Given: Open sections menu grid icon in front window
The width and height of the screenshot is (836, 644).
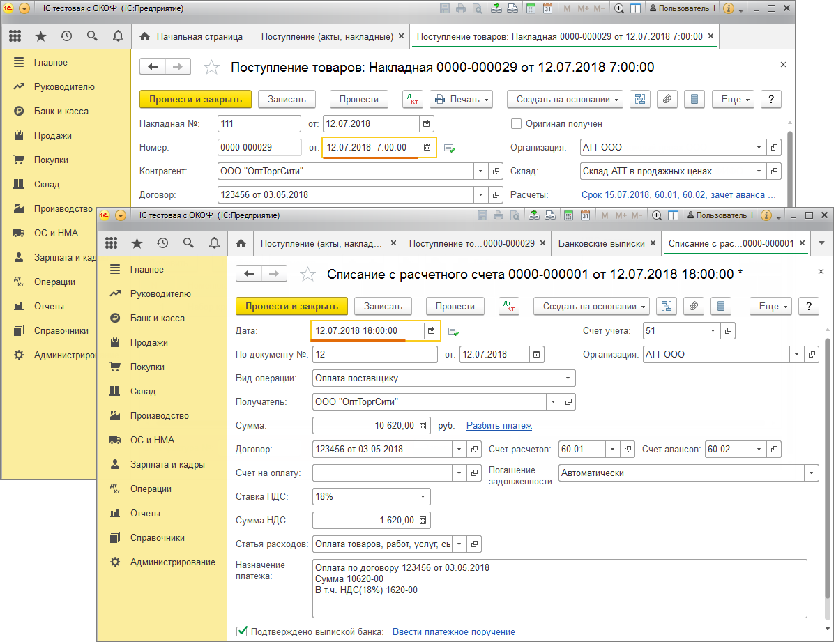Looking at the screenshot, I should tap(111, 243).
